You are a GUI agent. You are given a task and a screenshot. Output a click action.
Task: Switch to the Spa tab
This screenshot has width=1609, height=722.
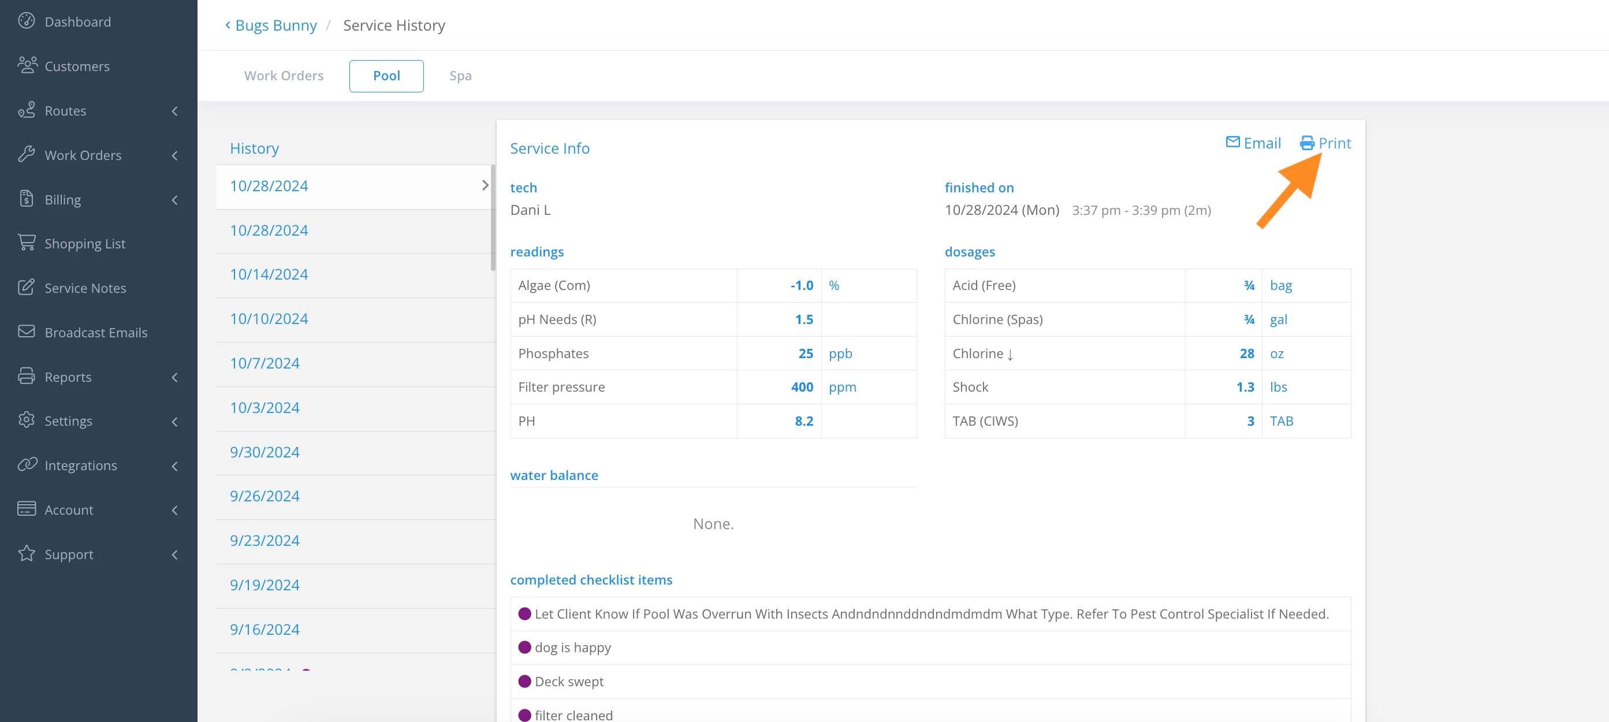pyautogui.click(x=460, y=76)
